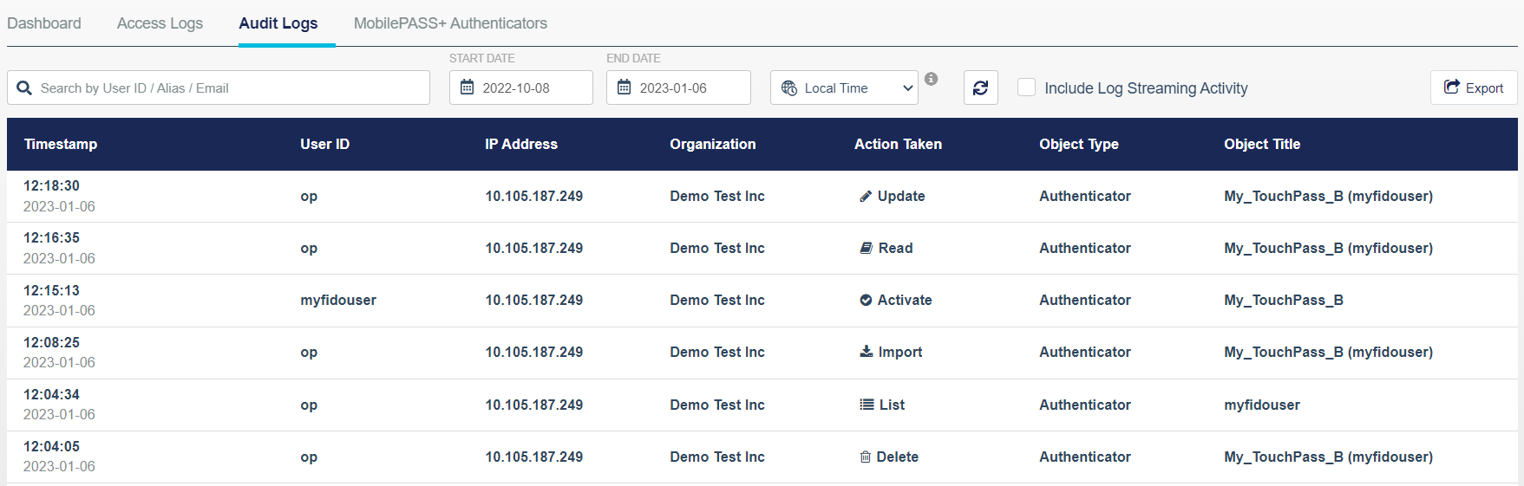Open the start date calendar icon
This screenshot has width=1524, height=486.
pos(467,87)
